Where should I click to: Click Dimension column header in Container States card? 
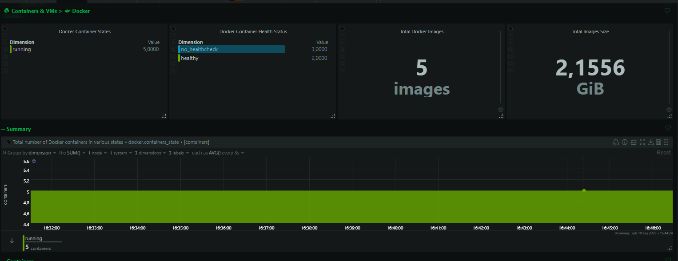(22, 42)
